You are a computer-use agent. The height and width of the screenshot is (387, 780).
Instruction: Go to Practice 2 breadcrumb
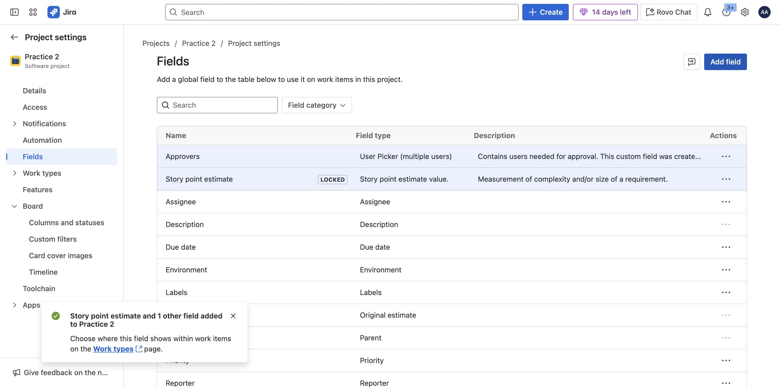[199, 43]
